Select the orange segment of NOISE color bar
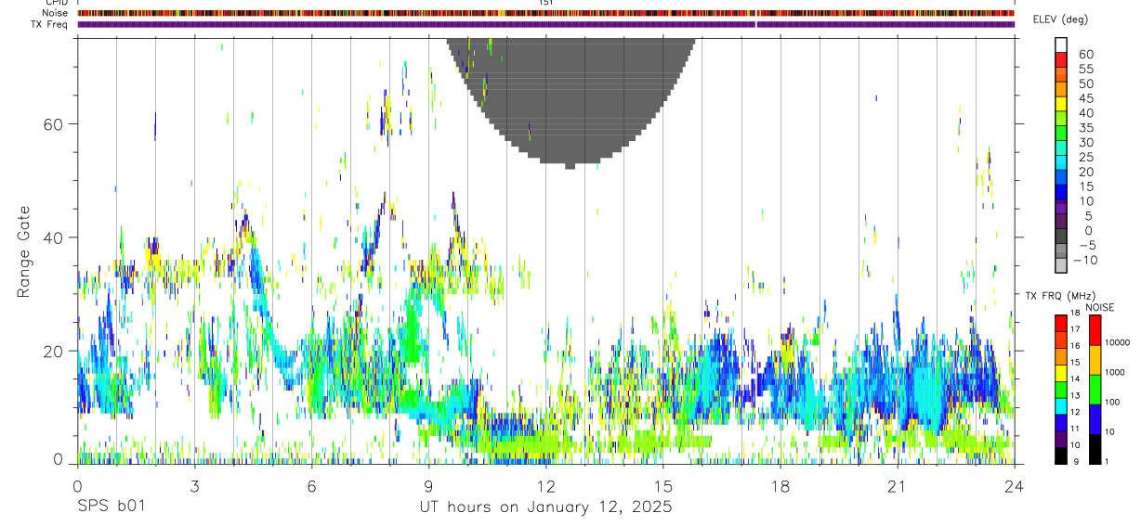Image resolution: width=1141 pixels, height=526 pixels. pos(1095,360)
